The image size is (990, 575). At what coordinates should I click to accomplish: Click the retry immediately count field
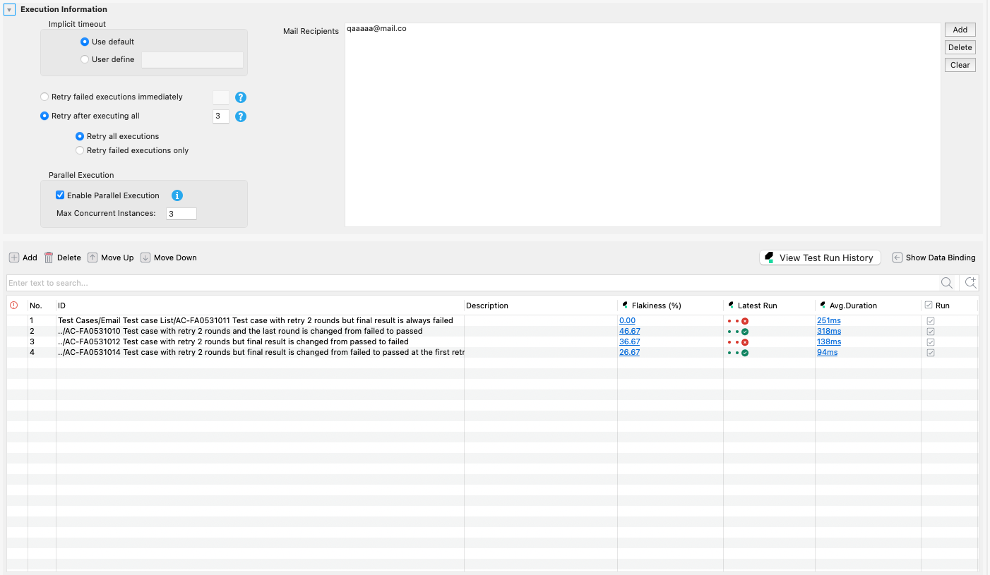click(221, 97)
